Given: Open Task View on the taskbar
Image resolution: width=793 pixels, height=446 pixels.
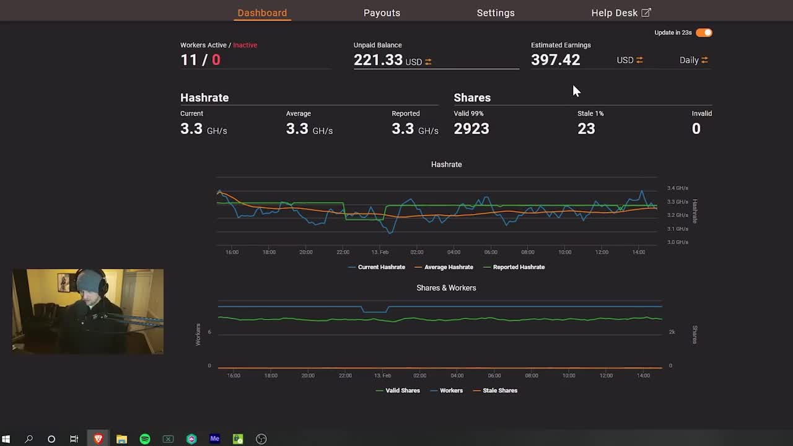Looking at the screenshot, I should (x=74, y=439).
